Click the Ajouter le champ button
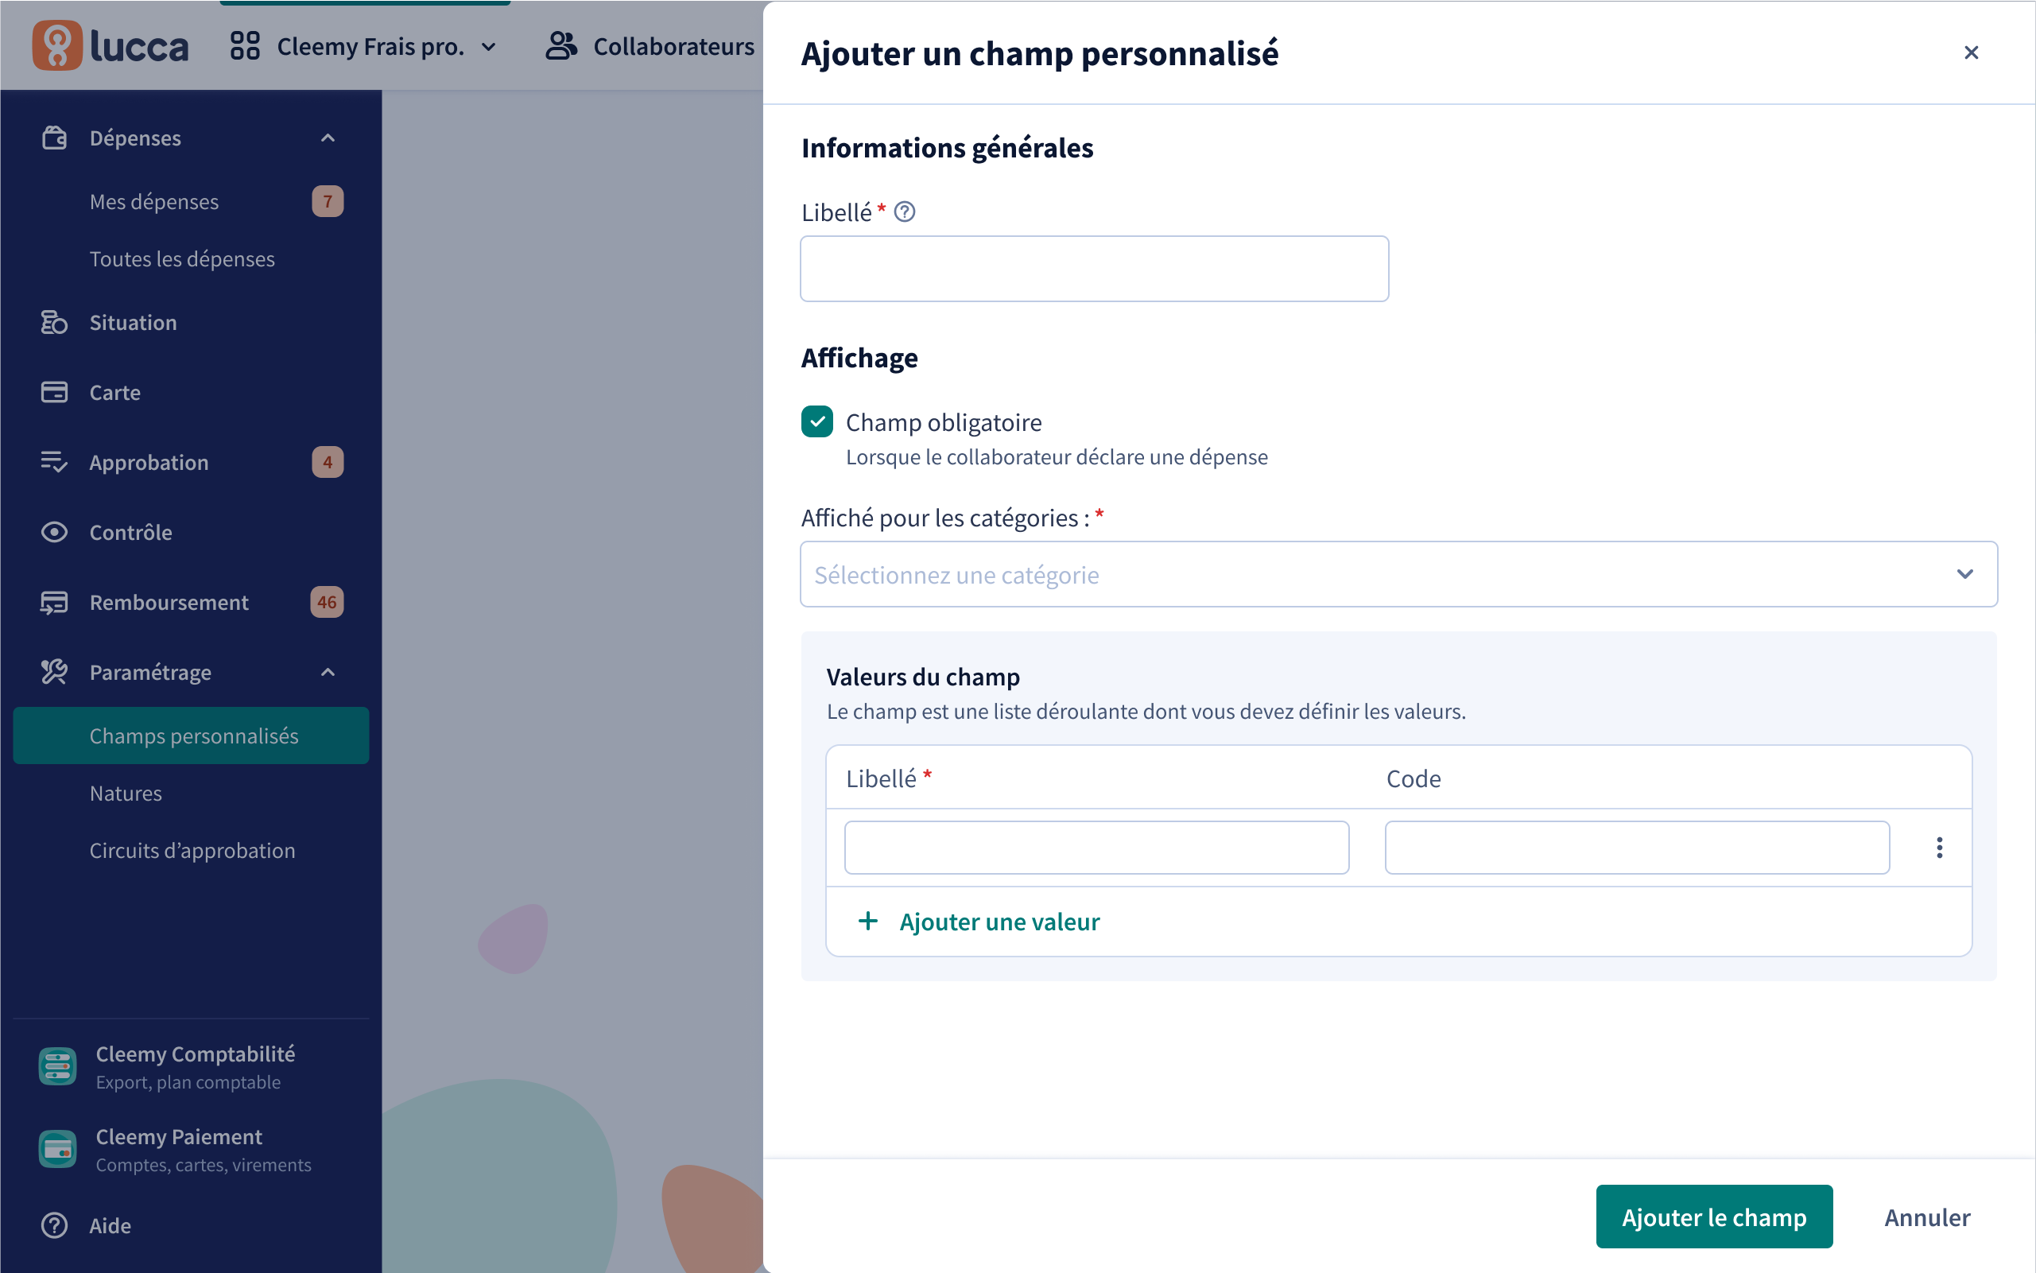2036x1273 pixels. tap(1714, 1217)
